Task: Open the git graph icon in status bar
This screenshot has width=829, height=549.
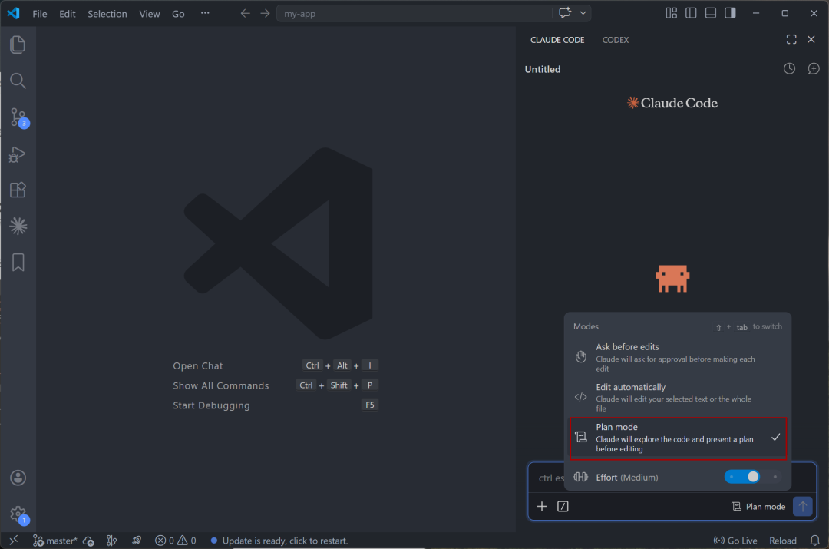Action: click(111, 541)
